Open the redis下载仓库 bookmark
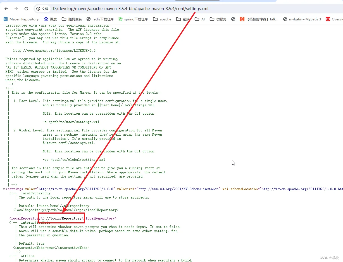The height and width of the screenshot is (262, 343). 100,19
